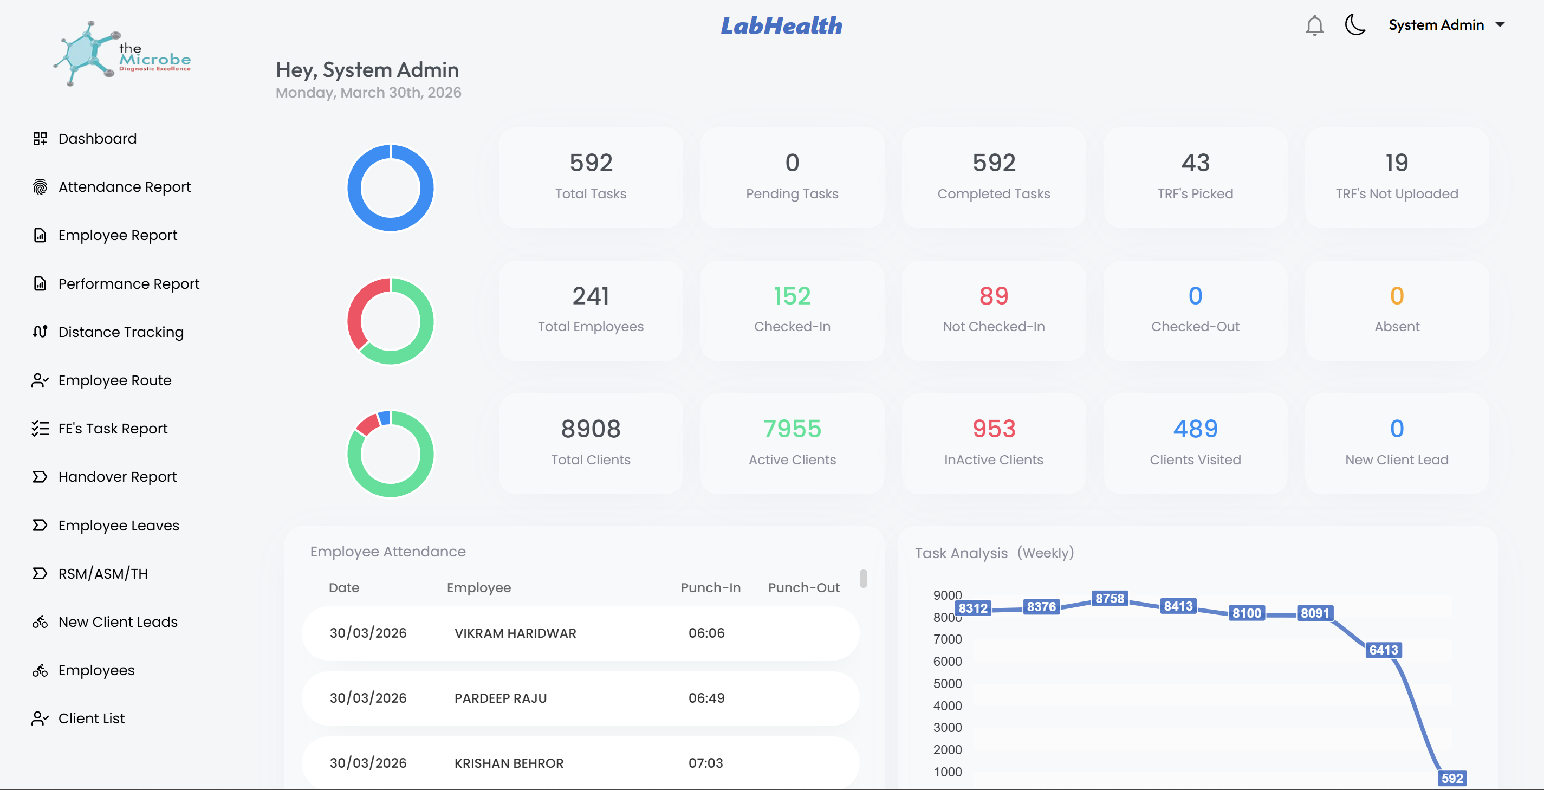Click the notification bell icon
The height and width of the screenshot is (790, 1544).
[x=1314, y=25]
